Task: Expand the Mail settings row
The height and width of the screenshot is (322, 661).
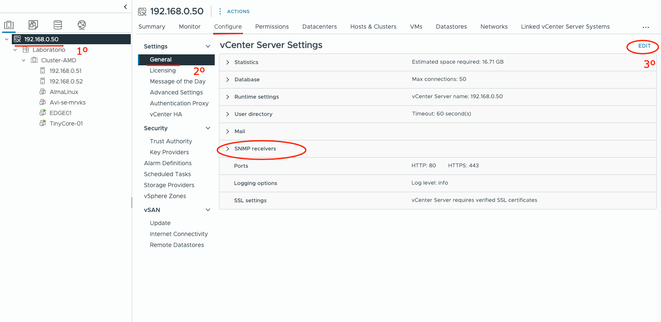Action: (x=228, y=131)
